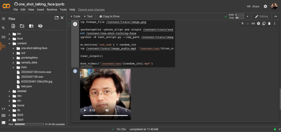281x132 pixels.
Task: Open the Colab logo home link
Action: tap(6, 6)
